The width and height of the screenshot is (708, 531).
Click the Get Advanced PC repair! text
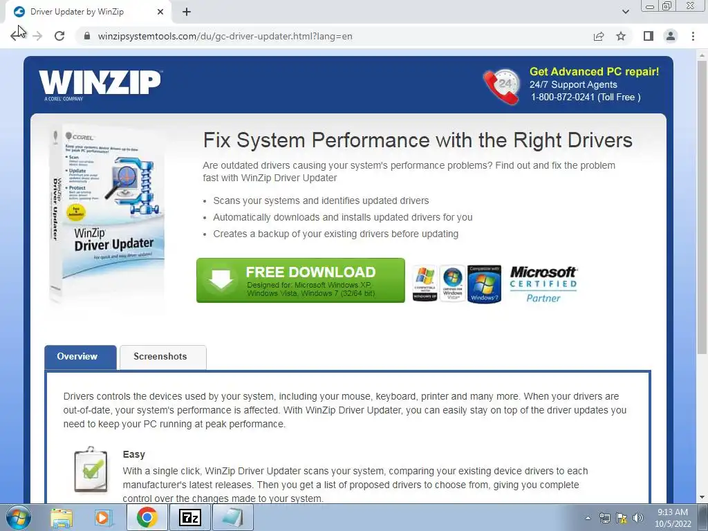(594, 71)
